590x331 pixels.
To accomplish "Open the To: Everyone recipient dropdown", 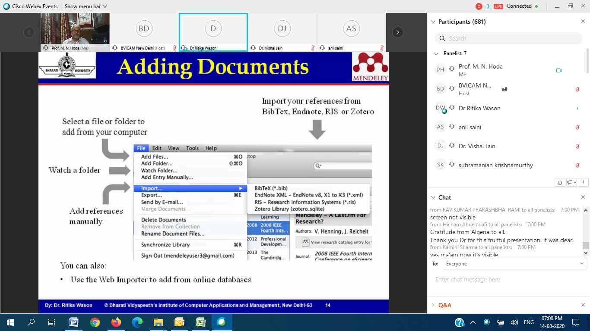I will point(514,263).
